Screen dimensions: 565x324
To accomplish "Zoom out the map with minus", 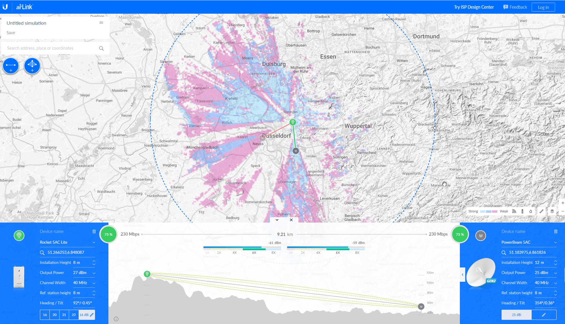I will click(x=562, y=211).
